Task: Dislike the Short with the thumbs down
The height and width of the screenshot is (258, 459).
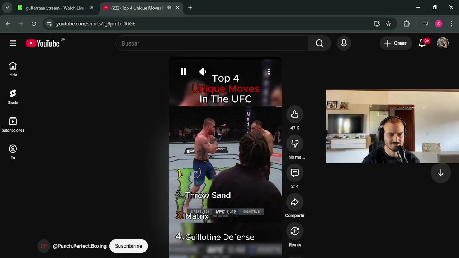Action: (x=295, y=144)
